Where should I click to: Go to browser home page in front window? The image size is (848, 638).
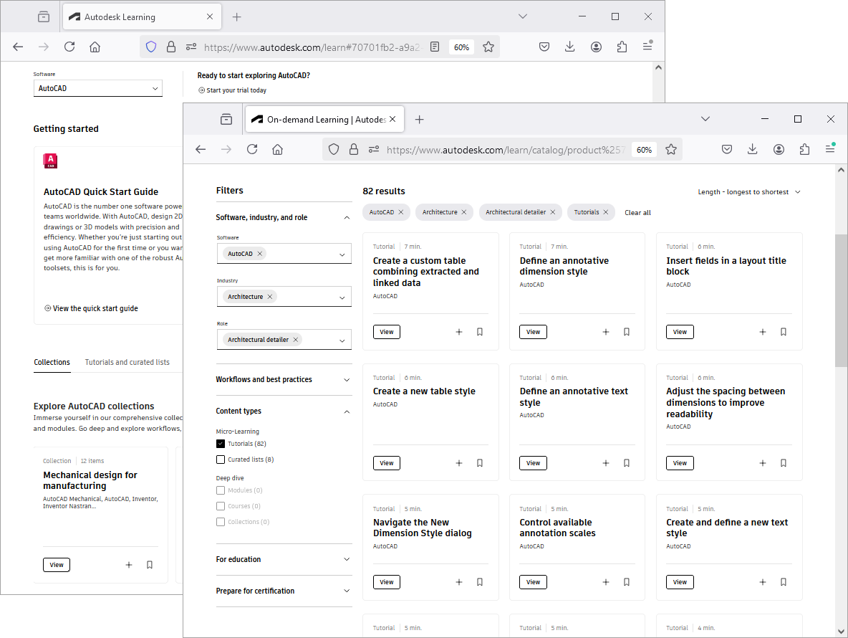tap(278, 149)
